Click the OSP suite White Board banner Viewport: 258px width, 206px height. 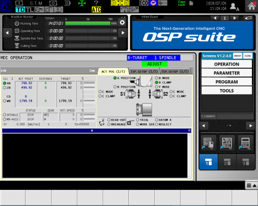tap(192, 35)
